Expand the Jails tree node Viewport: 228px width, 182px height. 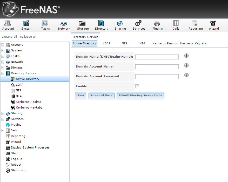pyautogui.click(x=3, y=130)
